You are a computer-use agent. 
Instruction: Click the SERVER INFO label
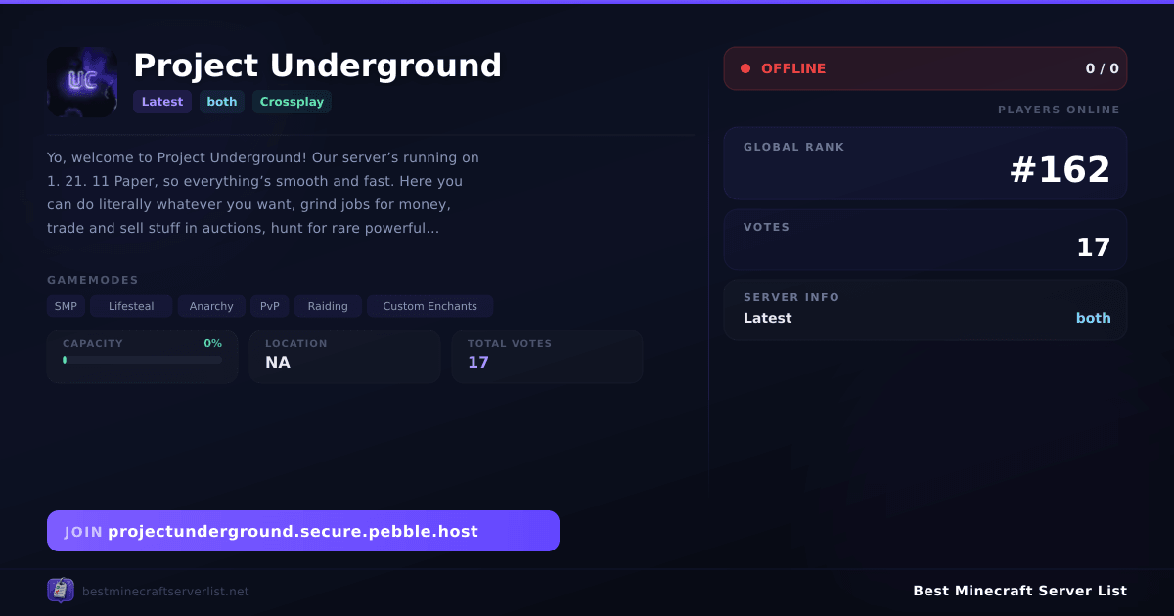pyautogui.click(x=791, y=297)
